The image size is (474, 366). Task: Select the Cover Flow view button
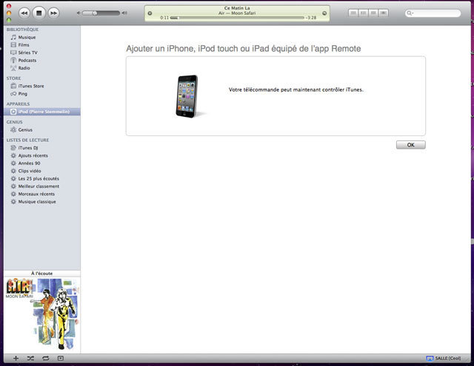(384, 13)
